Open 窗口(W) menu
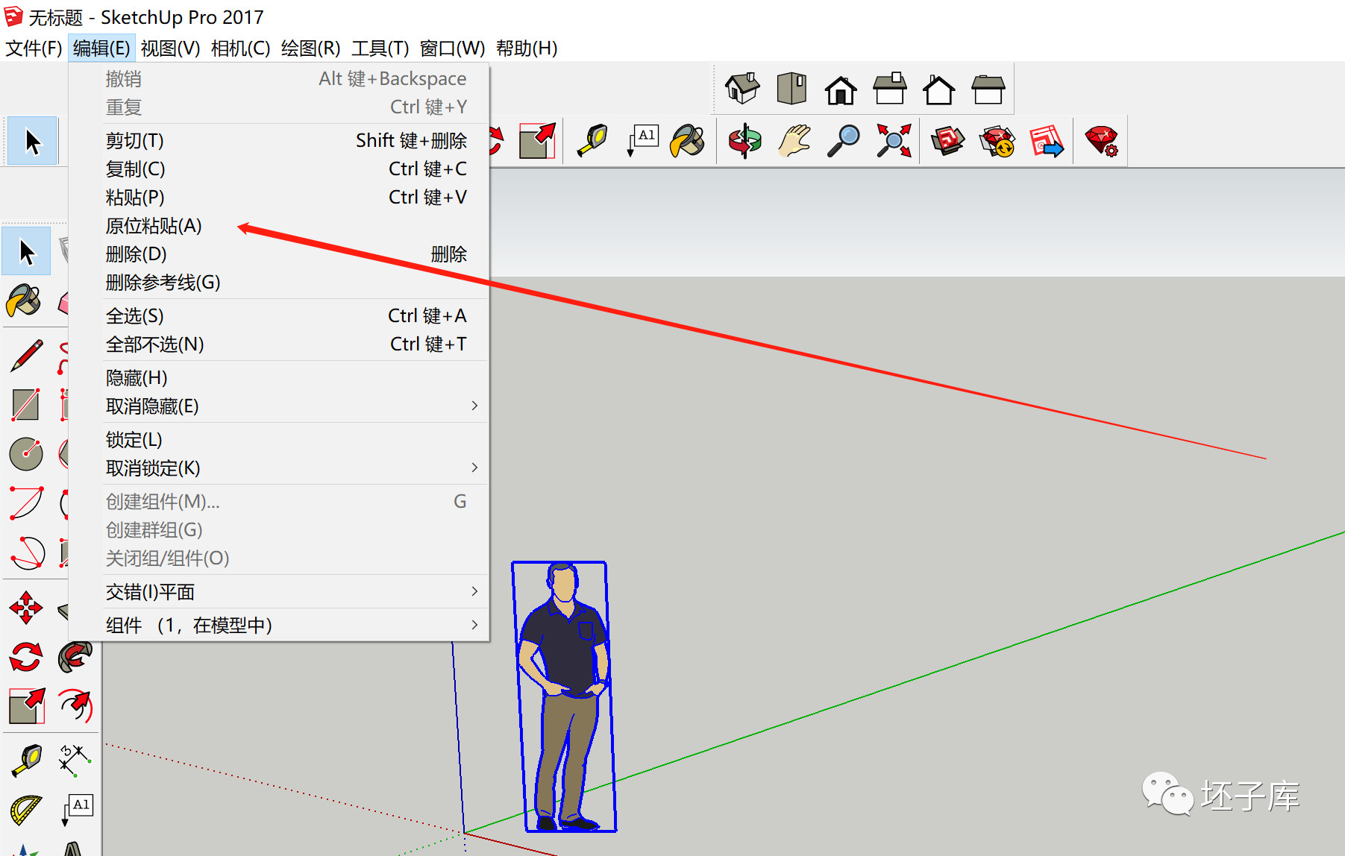Image resolution: width=1345 pixels, height=856 pixels. pos(452,48)
